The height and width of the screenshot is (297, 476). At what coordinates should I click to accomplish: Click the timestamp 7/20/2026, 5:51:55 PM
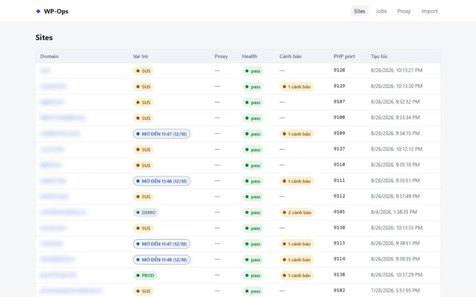pos(395,290)
